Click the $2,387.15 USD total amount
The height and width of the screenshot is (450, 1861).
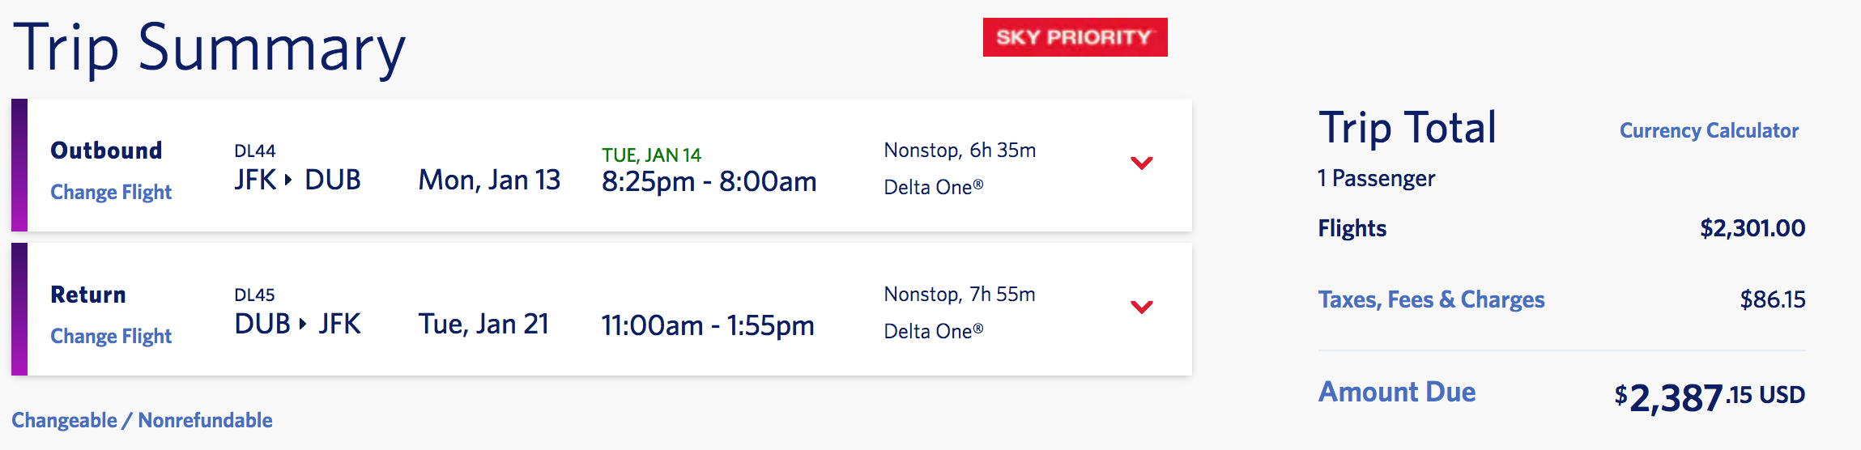point(1710,397)
